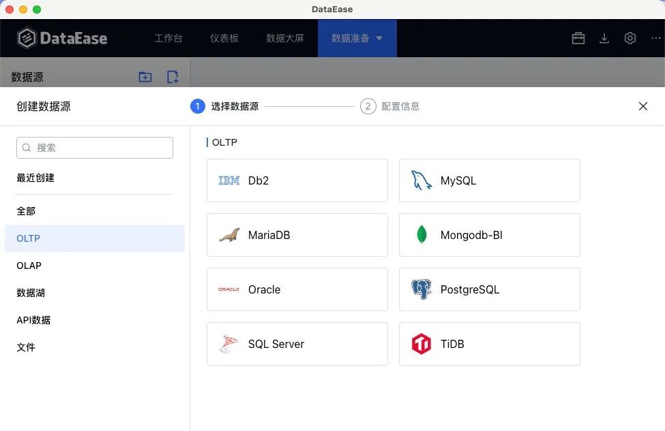665x431 pixels.
Task: Go to the 数据大屏 tab
Action: pyautogui.click(x=285, y=38)
